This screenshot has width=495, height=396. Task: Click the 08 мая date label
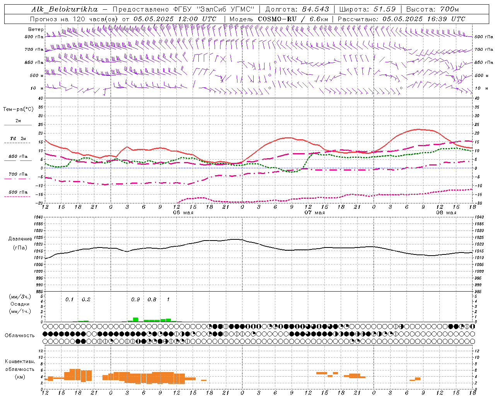click(446, 213)
